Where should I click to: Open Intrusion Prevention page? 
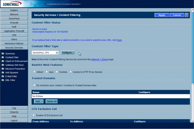(x=15, y=69)
